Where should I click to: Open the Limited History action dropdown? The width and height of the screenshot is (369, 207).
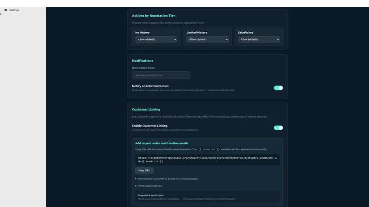click(x=207, y=40)
